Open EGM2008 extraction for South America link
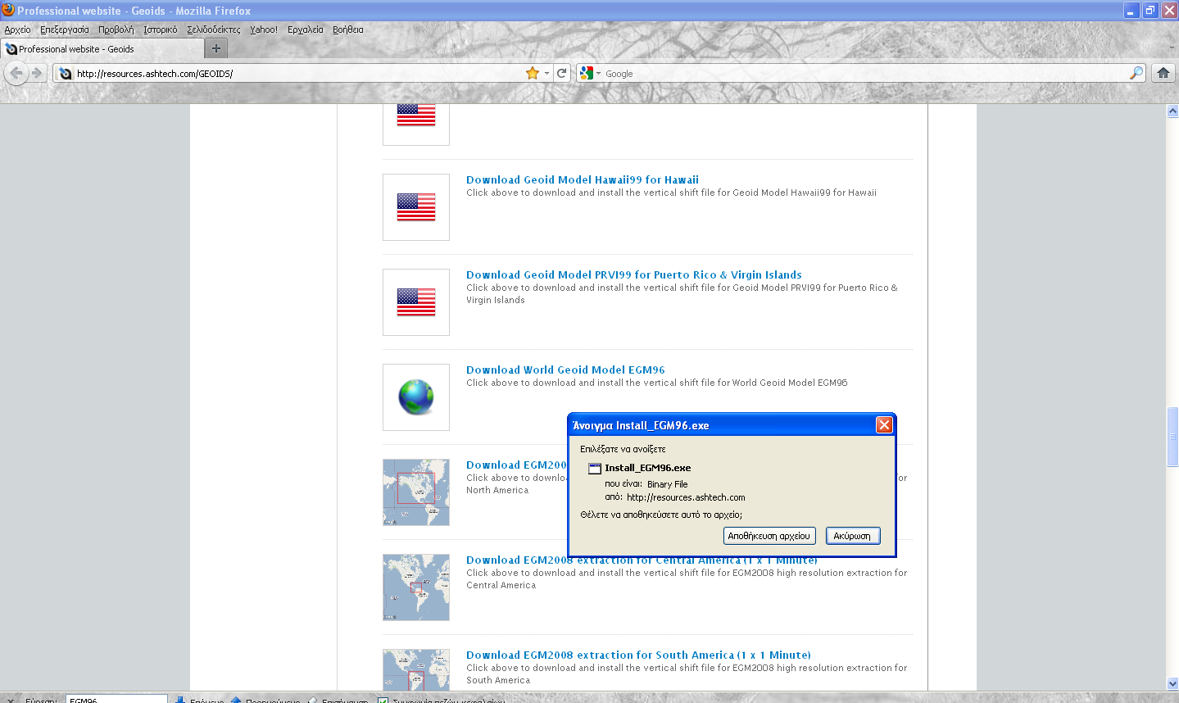This screenshot has height=703, width=1179. pos(638,655)
